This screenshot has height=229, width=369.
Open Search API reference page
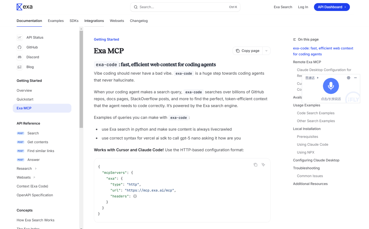[33, 133]
